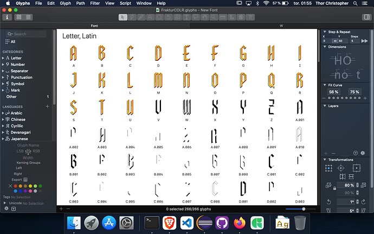Switch to grid view of glyphs
The image size is (374, 234).
(19, 17)
